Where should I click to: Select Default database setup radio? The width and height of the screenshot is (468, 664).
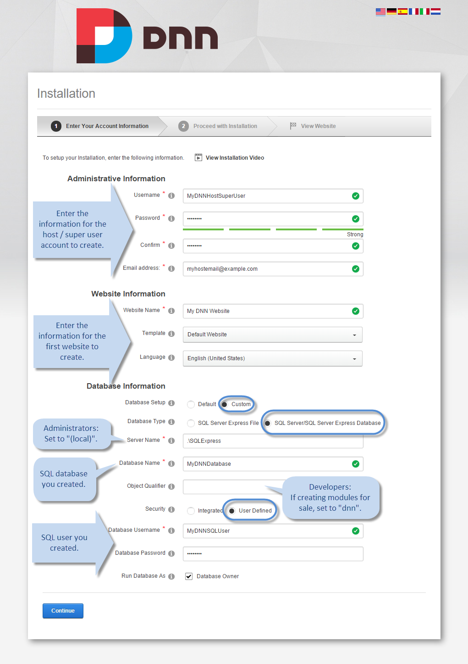click(191, 404)
